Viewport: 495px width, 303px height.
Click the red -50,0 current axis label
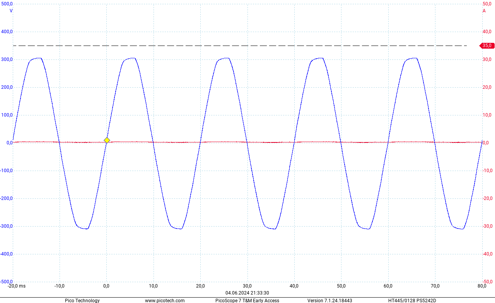[x=487, y=282]
